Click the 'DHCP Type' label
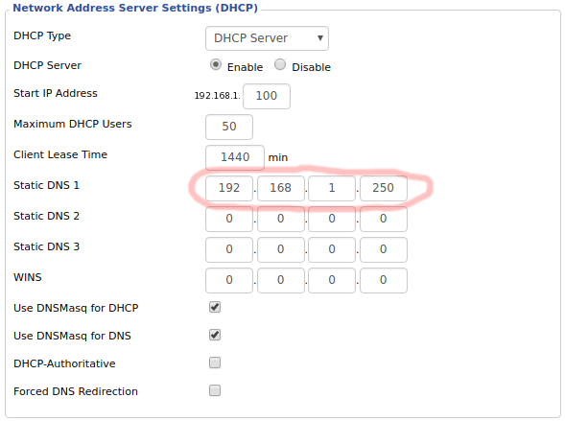 click(42, 36)
